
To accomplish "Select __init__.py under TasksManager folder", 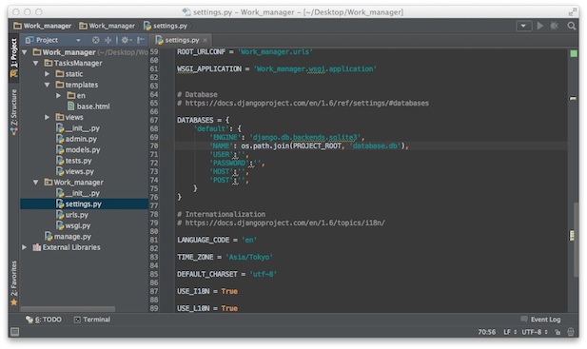I will pyautogui.click(x=78, y=128).
